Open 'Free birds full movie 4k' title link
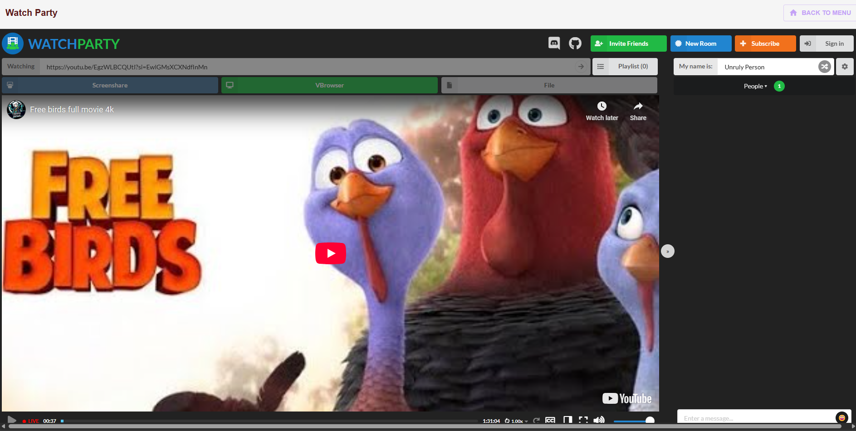 72,110
